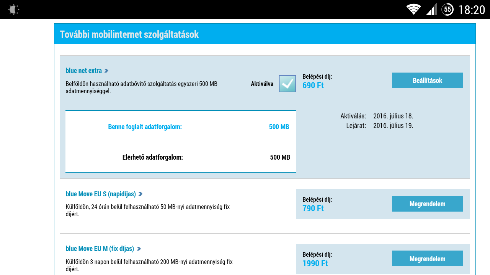Click the expiry date 2016. július 19.
Image resolution: width=490 pixels, height=275 pixels.
click(393, 126)
